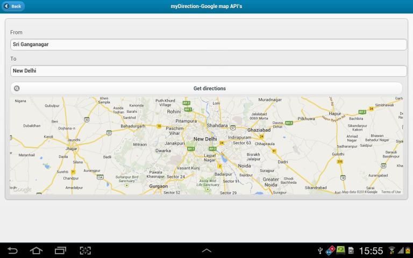This screenshot has height=258, width=413.
Task: Focus the To field with New Delhi
Action: pyautogui.click(x=208, y=71)
